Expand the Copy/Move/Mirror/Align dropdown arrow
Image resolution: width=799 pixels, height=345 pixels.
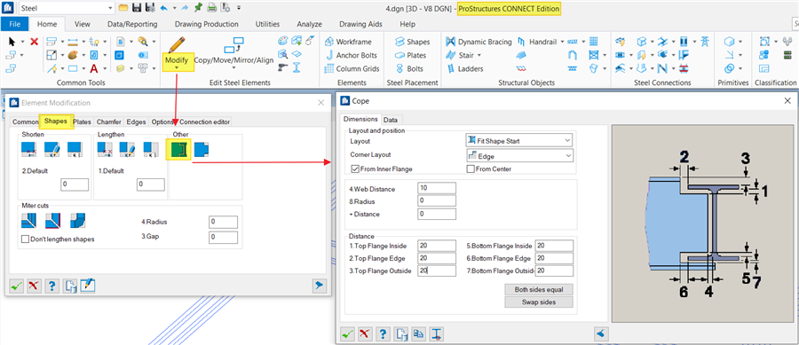(x=233, y=67)
